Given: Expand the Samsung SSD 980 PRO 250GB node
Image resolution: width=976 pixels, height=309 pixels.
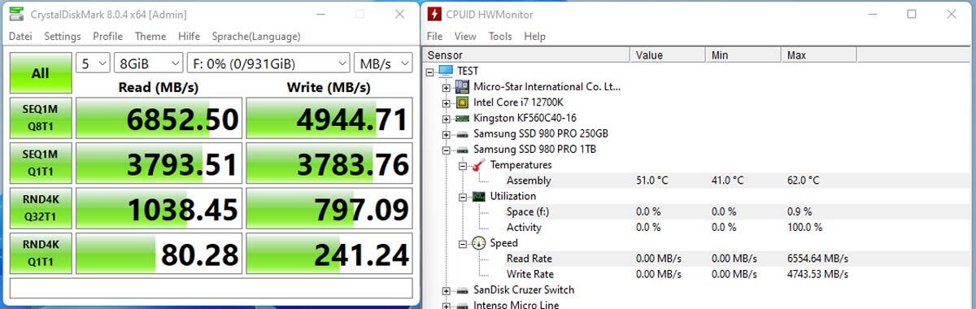Looking at the screenshot, I should click(446, 134).
